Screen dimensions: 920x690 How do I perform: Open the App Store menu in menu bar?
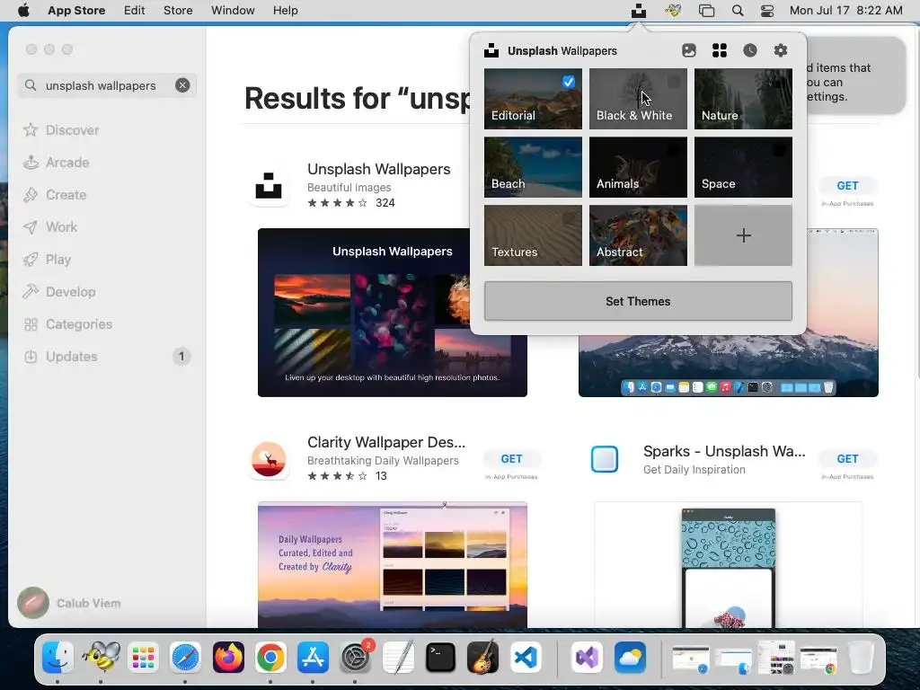76,11
